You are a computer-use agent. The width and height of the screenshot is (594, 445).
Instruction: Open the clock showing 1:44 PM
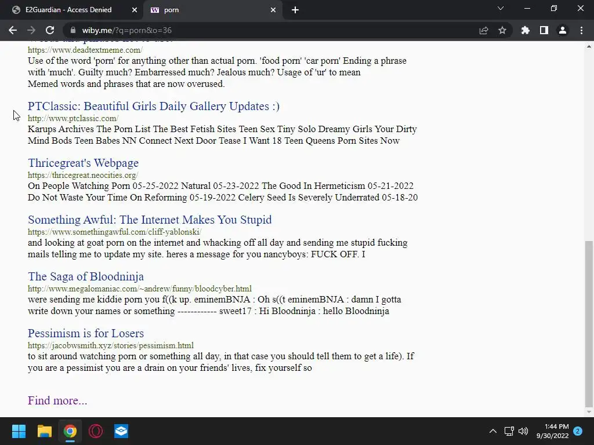(552, 431)
